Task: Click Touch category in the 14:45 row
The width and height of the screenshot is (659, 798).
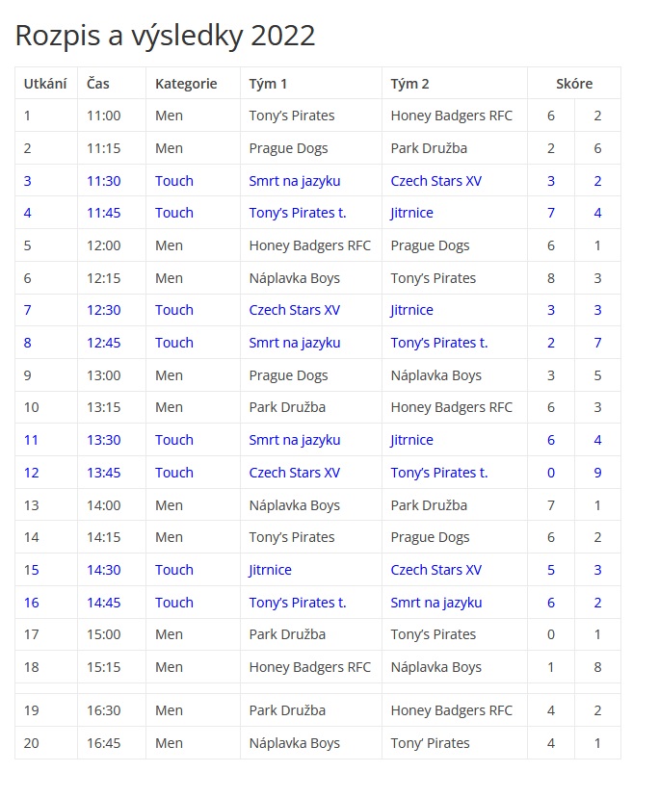Action: point(174,603)
